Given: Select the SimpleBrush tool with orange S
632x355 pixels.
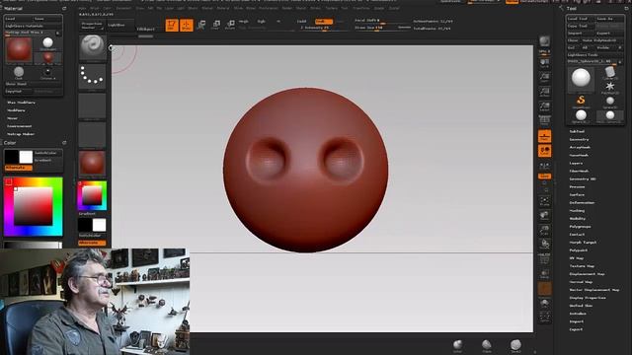Looking at the screenshot, I should (x=581, y=101).
